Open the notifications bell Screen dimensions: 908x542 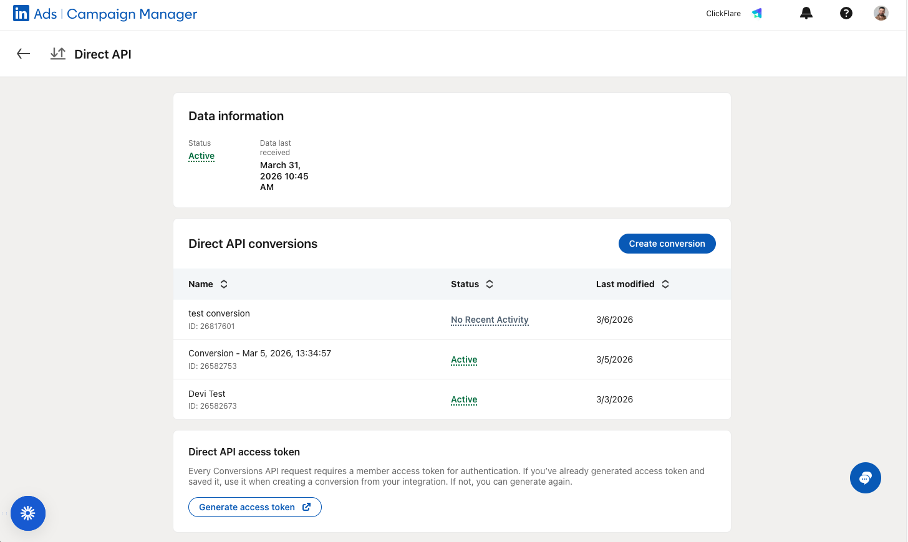806,14
